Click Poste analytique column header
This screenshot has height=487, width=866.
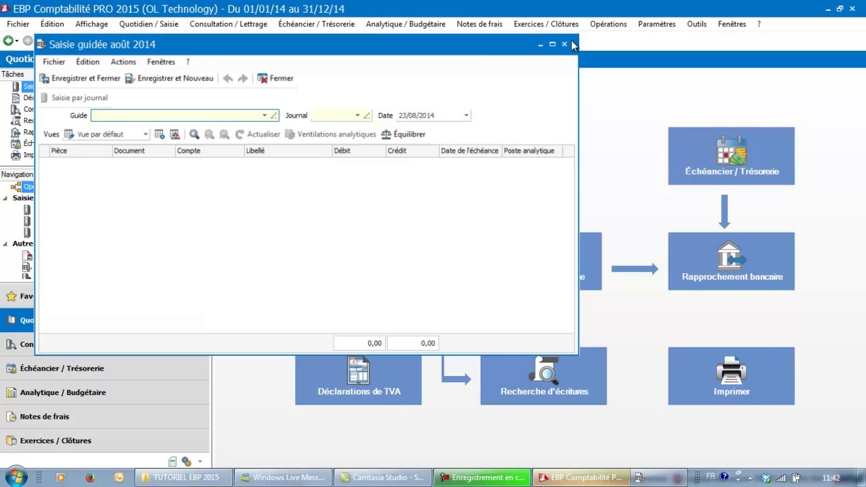tap(532, 151)
